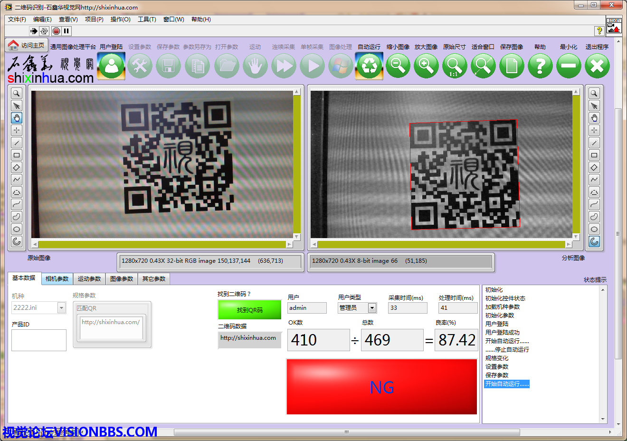
Task: Click the original image horizontal scrollbar
Action: (161, 244)
